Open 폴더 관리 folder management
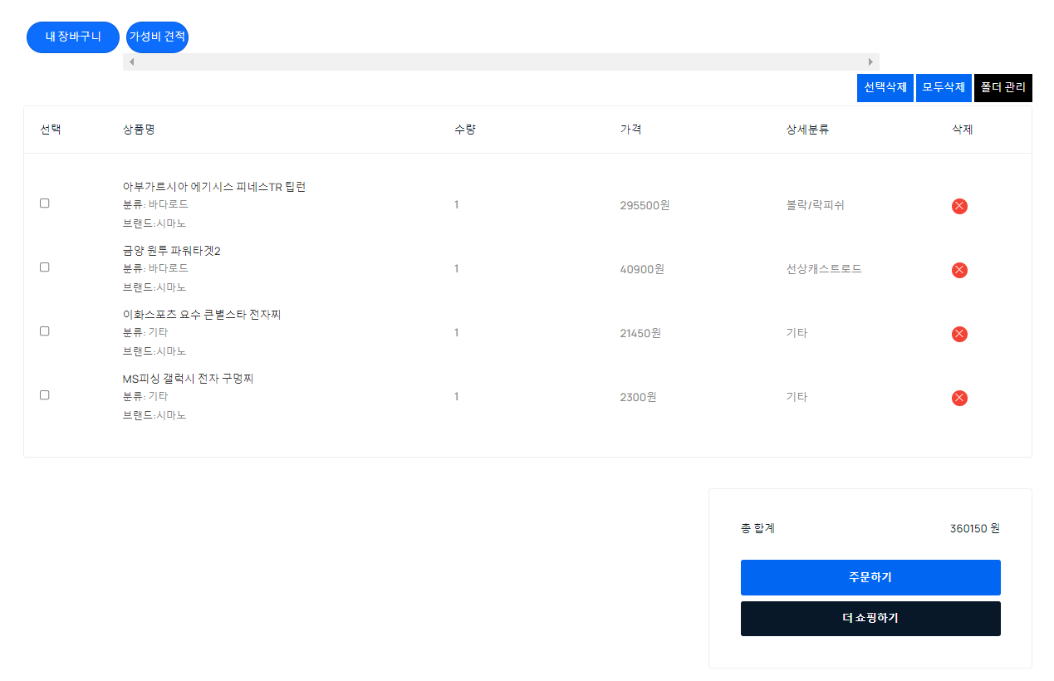The width and height of the screenshot is (1054, 681). [1003, 88]
